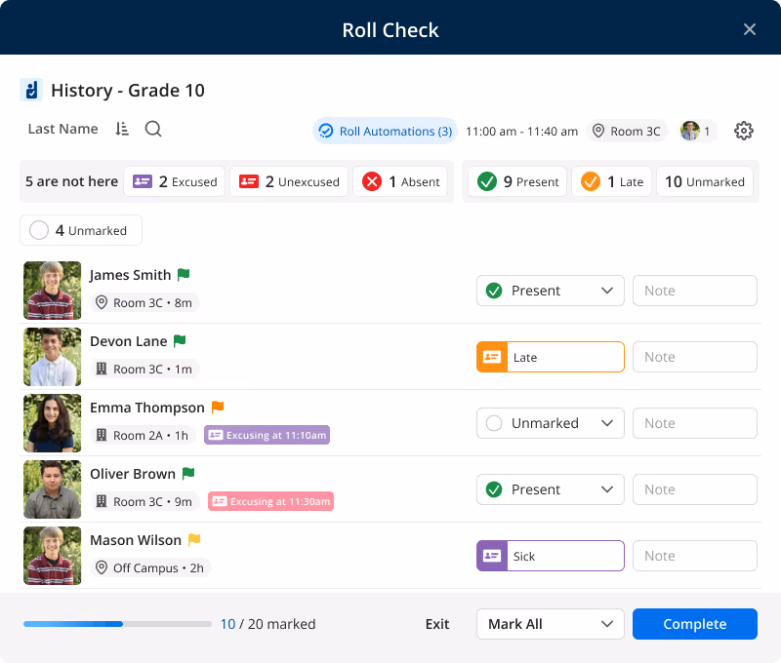This screenshot has height=663, width=781.
Task: Filter by 9 Present
Action: (x=517, y=181)
